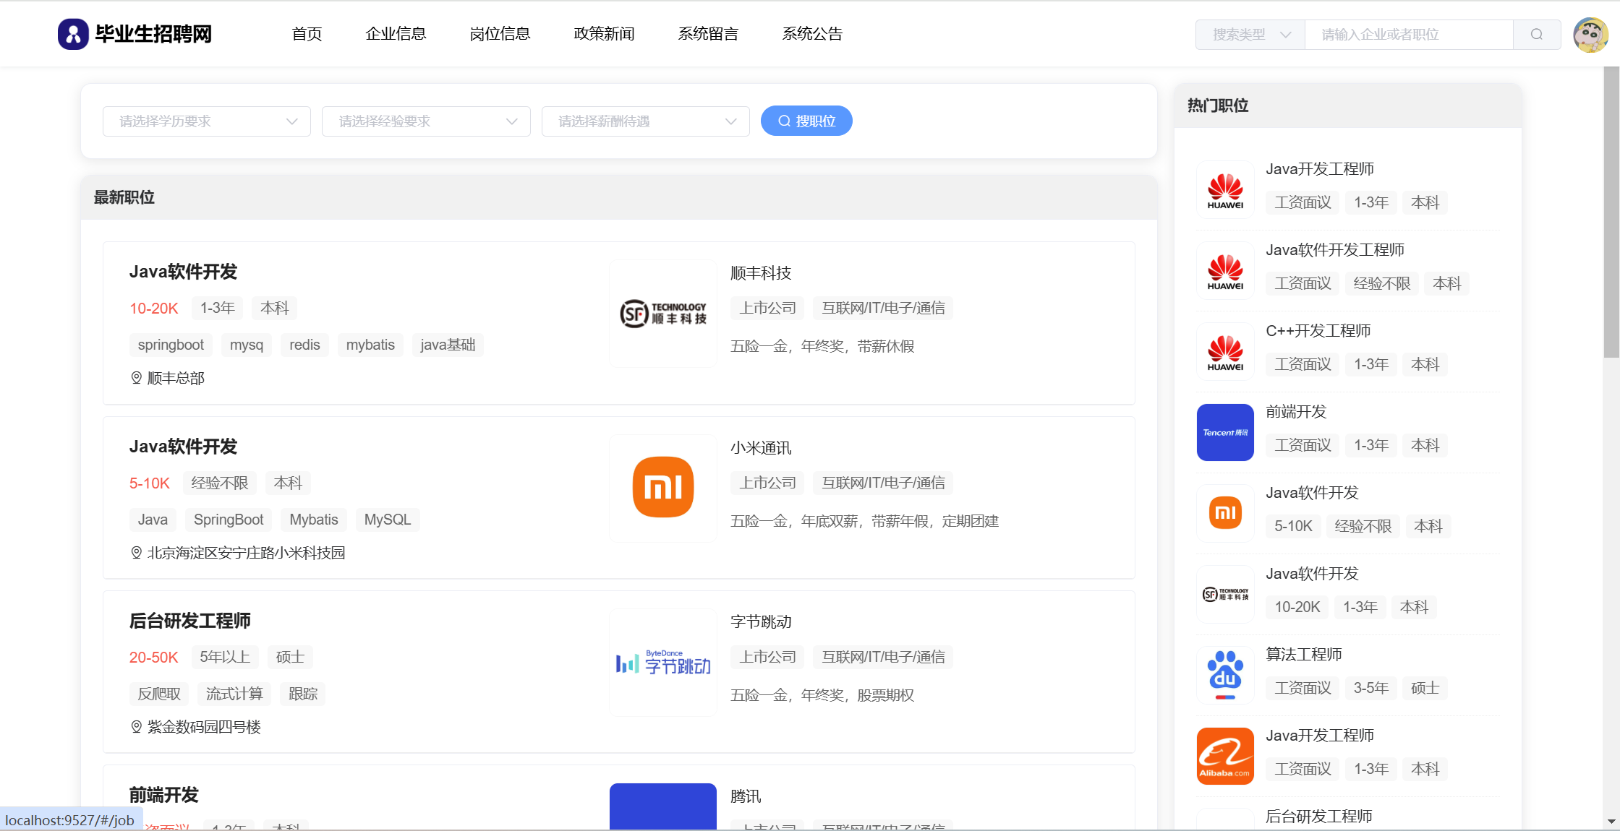The image size is (1620, 831).
Task: Click Huawei logo next to C++开发工程师
Action: [x=1225, y=351]
